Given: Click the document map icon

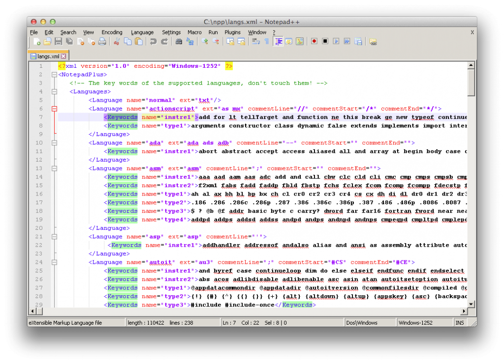Looking at the screenshot, I should (x=300, y=42).
